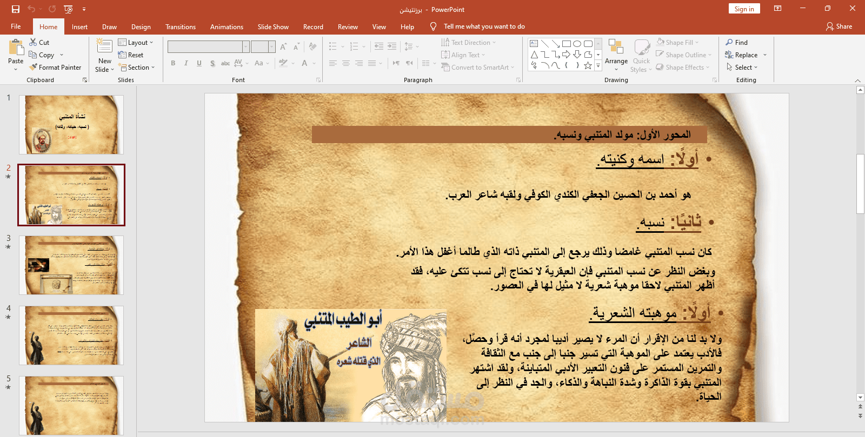This screenshot has width=865, height=437.
Task: Switch to the Animations tab
Action: (227, 26)
